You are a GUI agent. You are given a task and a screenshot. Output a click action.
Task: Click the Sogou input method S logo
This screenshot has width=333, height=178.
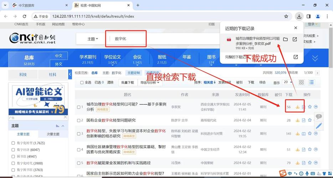coord(283,173)
